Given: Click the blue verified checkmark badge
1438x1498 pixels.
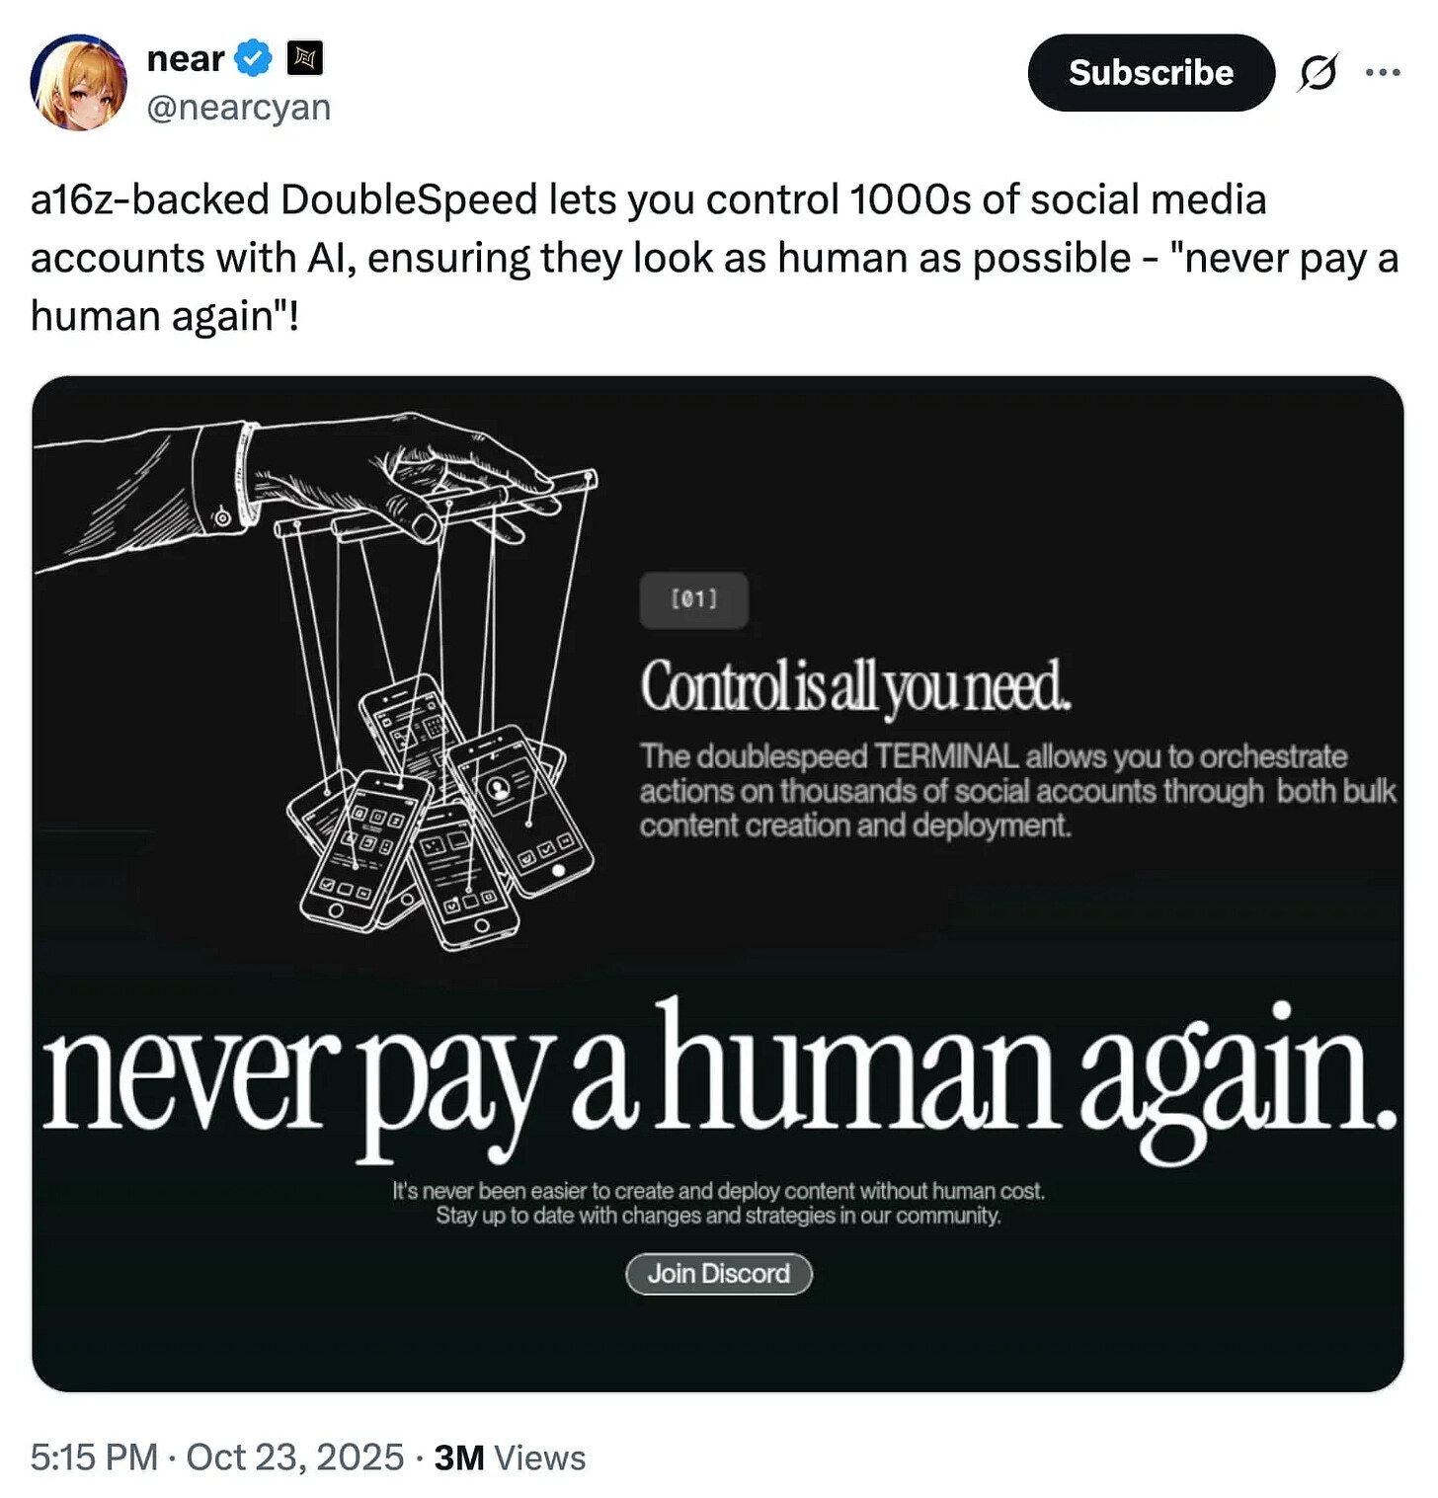Looking at the screenshot, I should tap(254, 59).
